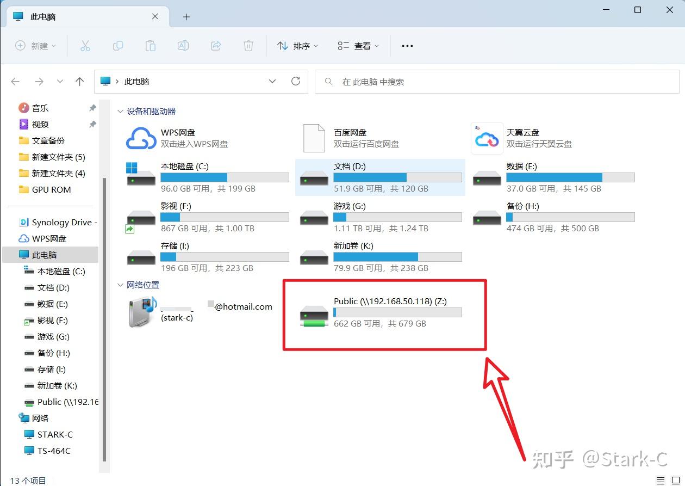This screenshot has height=486, width=685.
Task: Click the back navigation arrow
Action: pyautogui.click(x=15, y=81)
